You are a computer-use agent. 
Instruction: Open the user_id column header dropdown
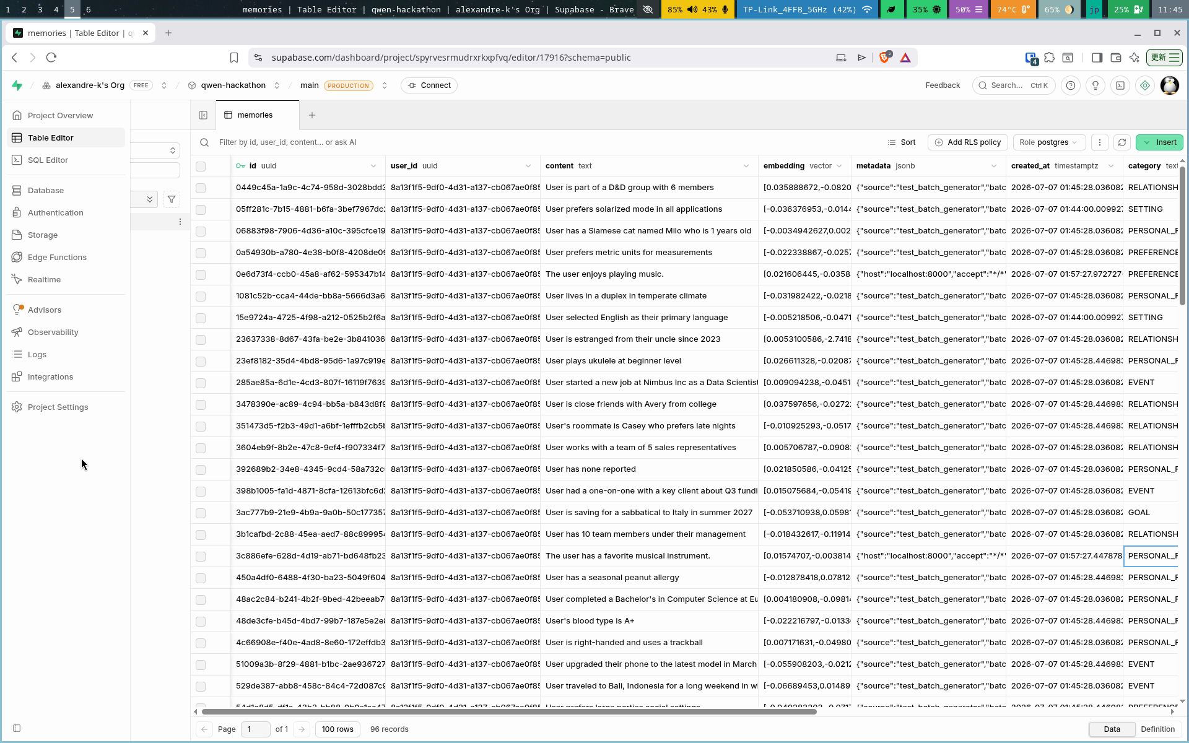coord(528,166)
